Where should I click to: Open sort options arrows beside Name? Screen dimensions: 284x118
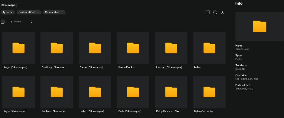click(32, 22)
